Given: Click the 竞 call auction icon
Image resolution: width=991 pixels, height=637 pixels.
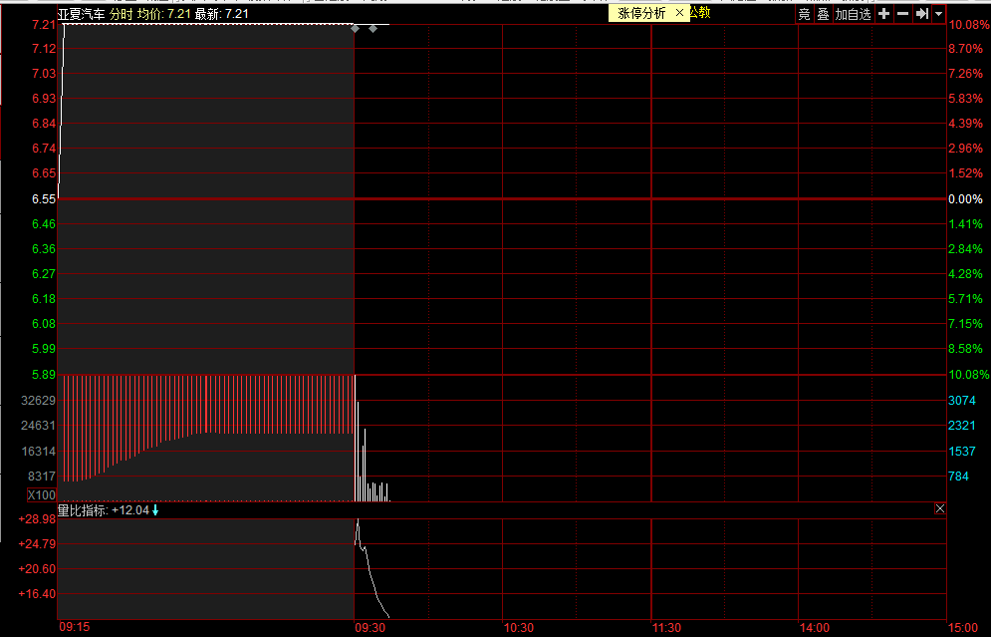Looking at the screenshot, I should (x=804, y=14).
